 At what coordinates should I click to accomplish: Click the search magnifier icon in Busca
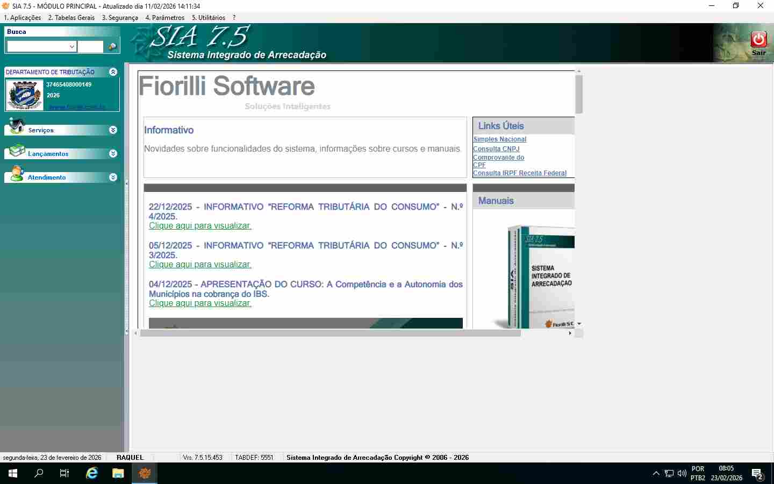click(112, 47)
